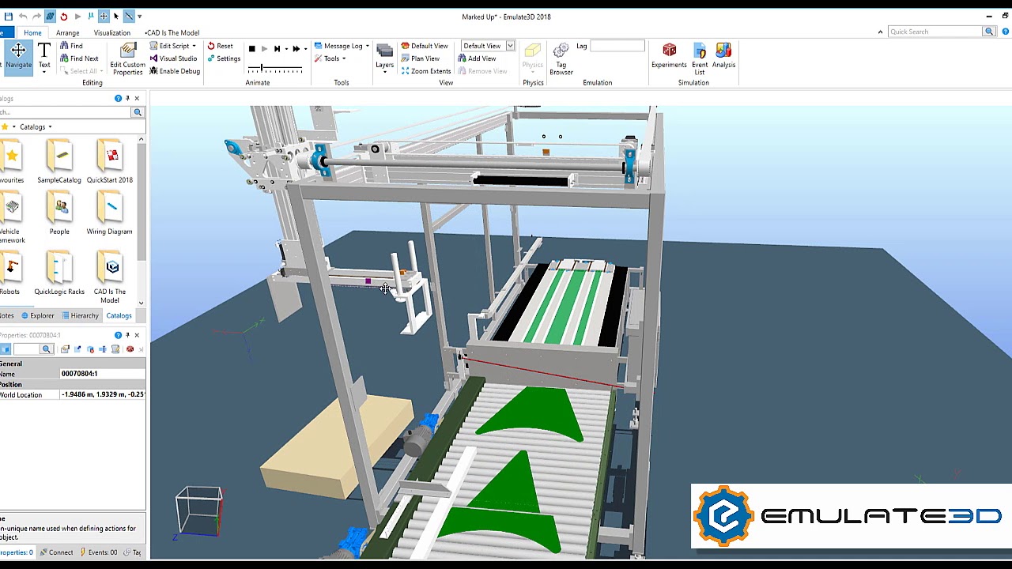
Task: Open the QuickStart 2018 catalog folder
Action: (x=110, y=161)
